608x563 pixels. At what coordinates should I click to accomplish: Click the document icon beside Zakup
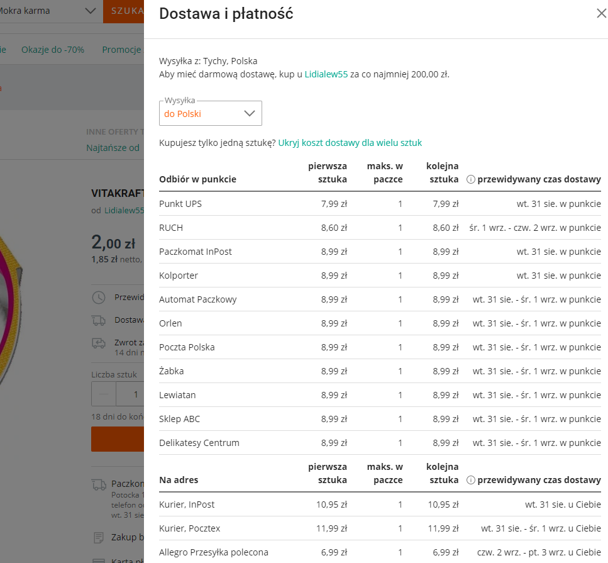pos(99,537)
